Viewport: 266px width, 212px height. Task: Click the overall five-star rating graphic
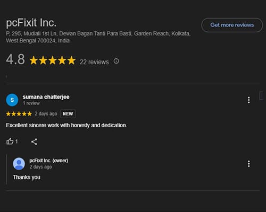click(53, 60)
